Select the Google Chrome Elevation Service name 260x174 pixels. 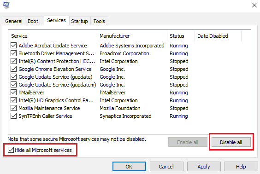tap(55, 69)
